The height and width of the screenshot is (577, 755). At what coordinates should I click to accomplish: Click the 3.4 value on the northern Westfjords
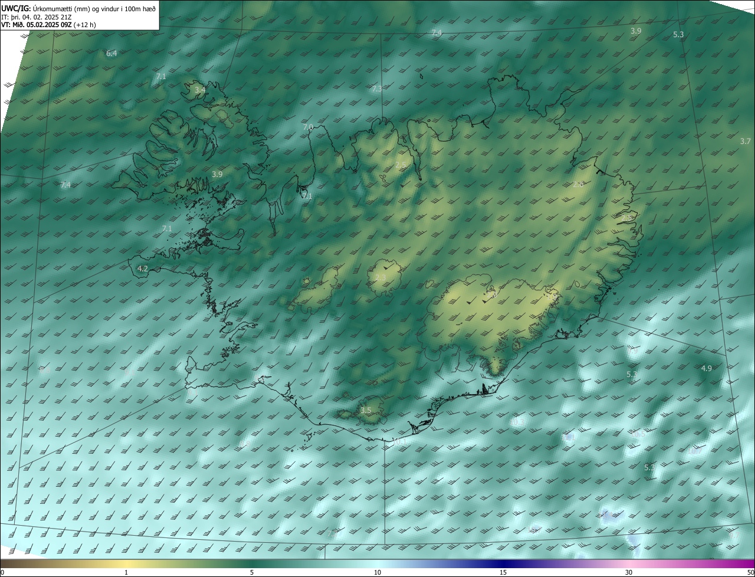pyautogui.click(x=200, y=90)
